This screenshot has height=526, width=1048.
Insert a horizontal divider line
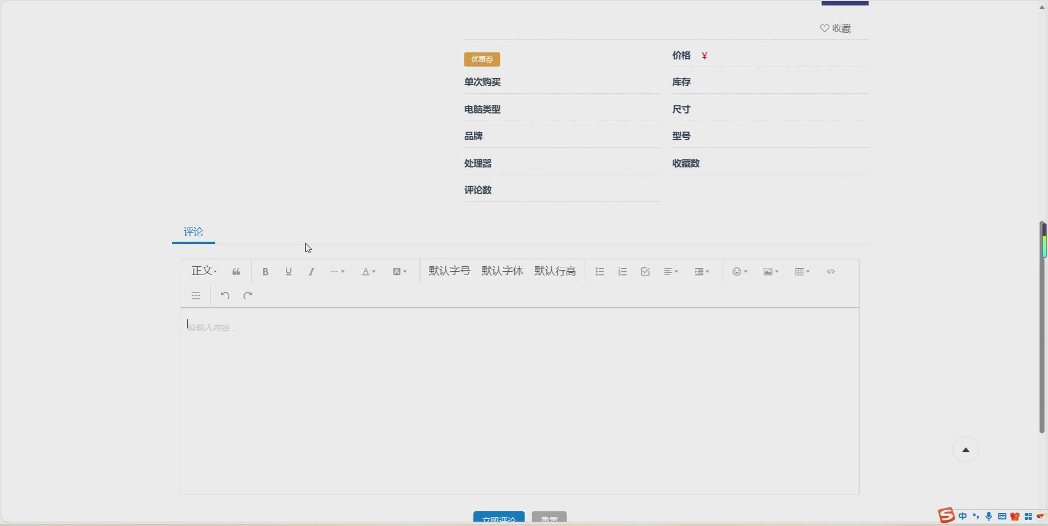point(196,296)
